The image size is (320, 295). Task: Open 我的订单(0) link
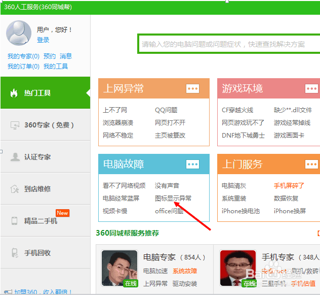click(23, 67)
